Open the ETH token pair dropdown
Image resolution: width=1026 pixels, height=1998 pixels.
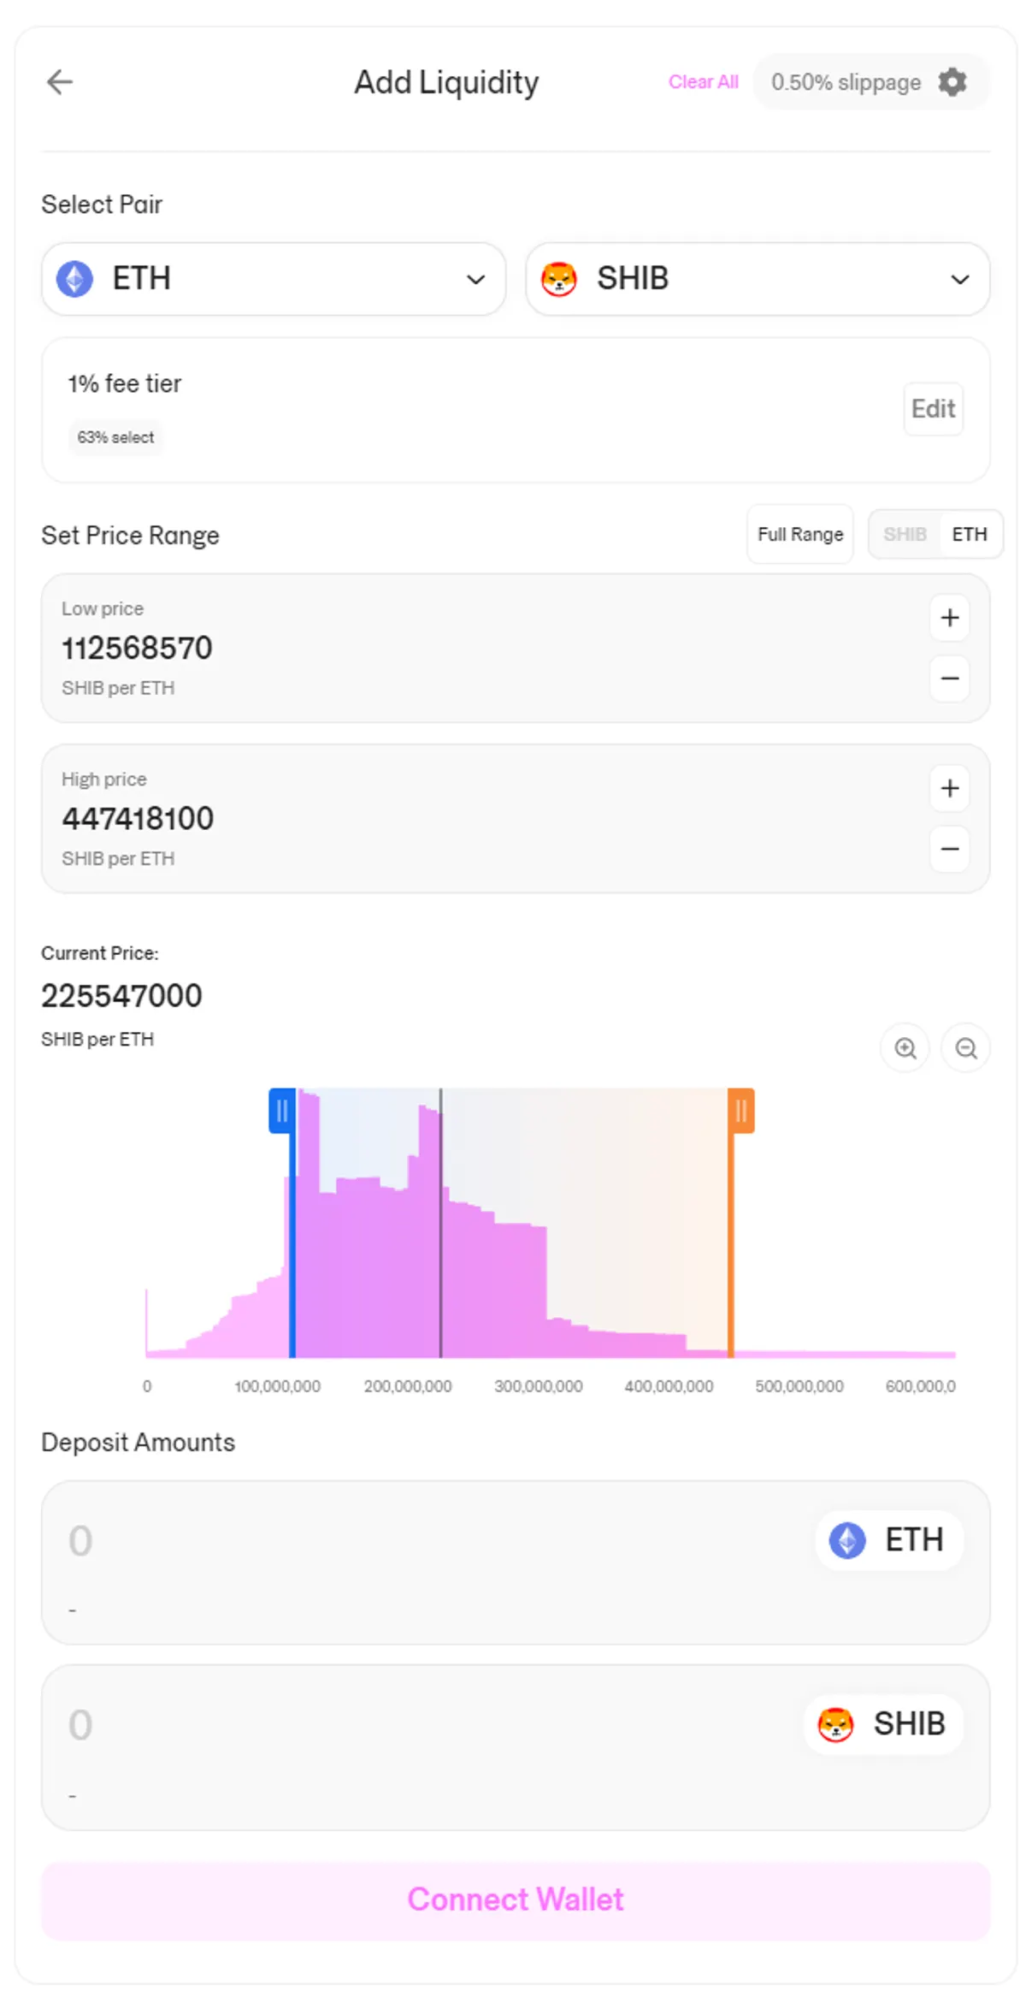click(274, 279)
